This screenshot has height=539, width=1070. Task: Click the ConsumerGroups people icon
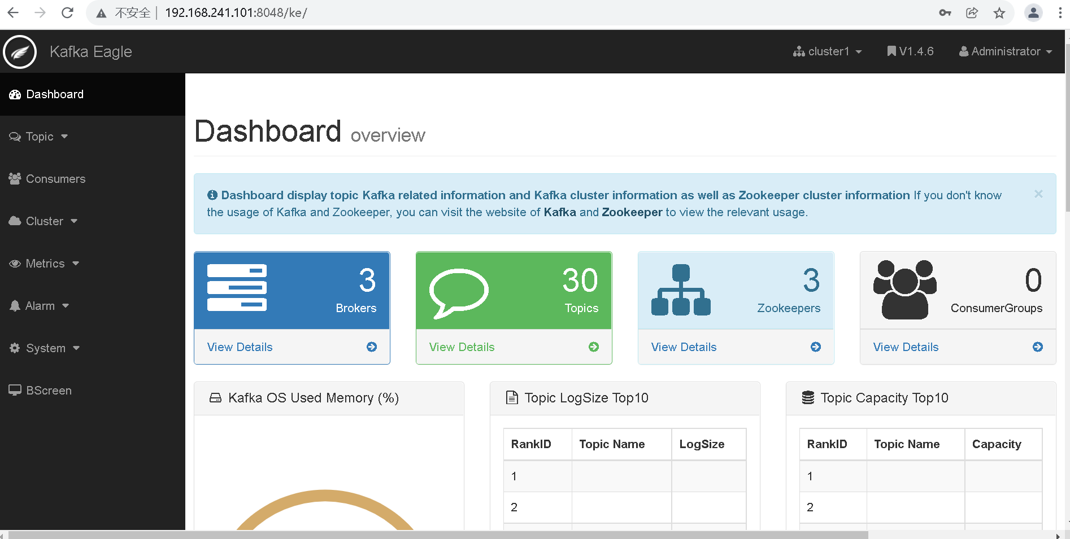904,290
